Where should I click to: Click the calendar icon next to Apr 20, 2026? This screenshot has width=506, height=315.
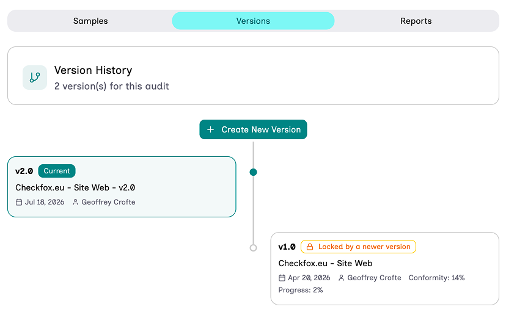(x=282, y=278)
